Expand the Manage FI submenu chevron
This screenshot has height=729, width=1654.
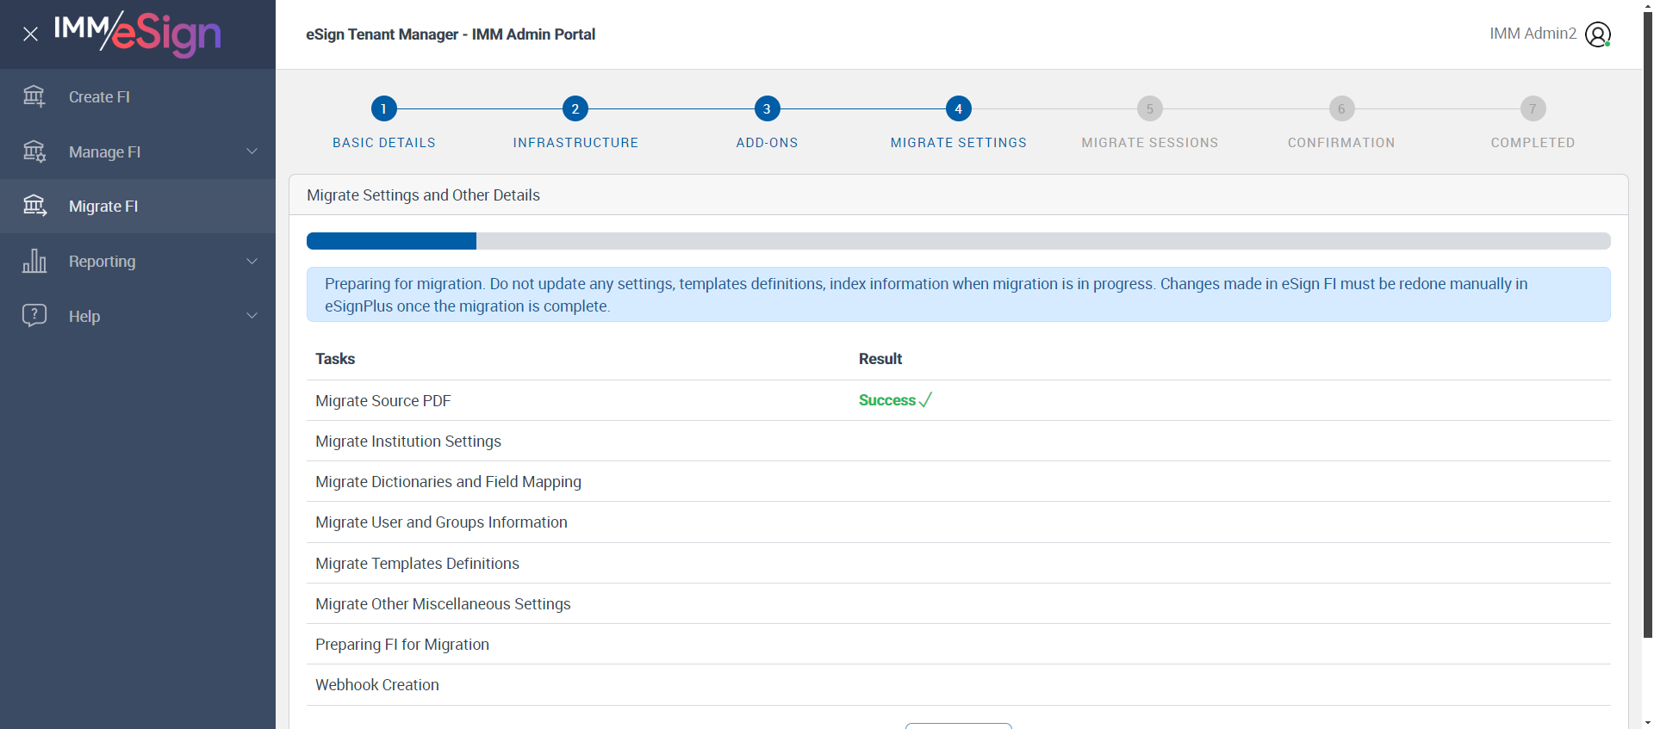(252, 151)
